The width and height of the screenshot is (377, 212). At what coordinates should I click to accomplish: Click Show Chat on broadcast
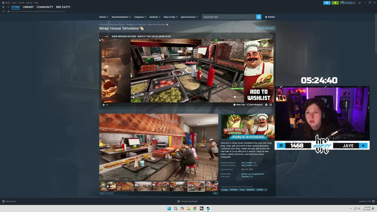pyautogui.click(x=239, y=105)
